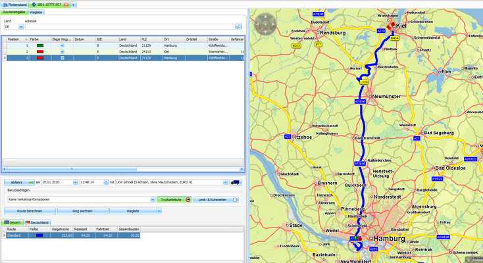Toggle the Abfahrt departure arrow button
Viewport: 483px width, 263px height.
(x=31, y=182)
